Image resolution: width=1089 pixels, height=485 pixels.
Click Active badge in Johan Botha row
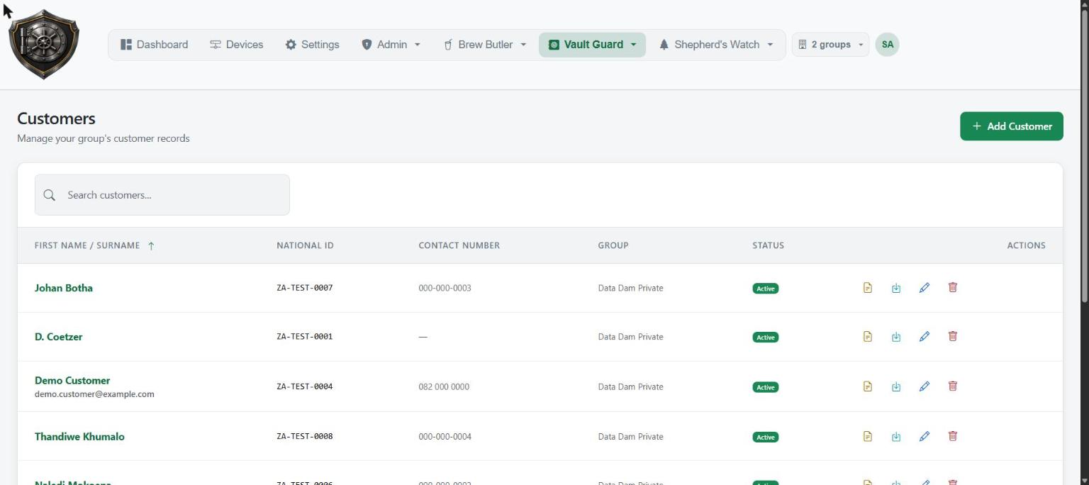click(x=766, y=289)
